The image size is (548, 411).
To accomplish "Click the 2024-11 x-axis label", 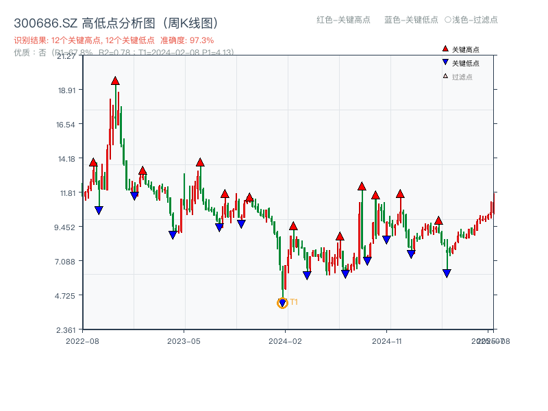I will [x=386, y=341].
